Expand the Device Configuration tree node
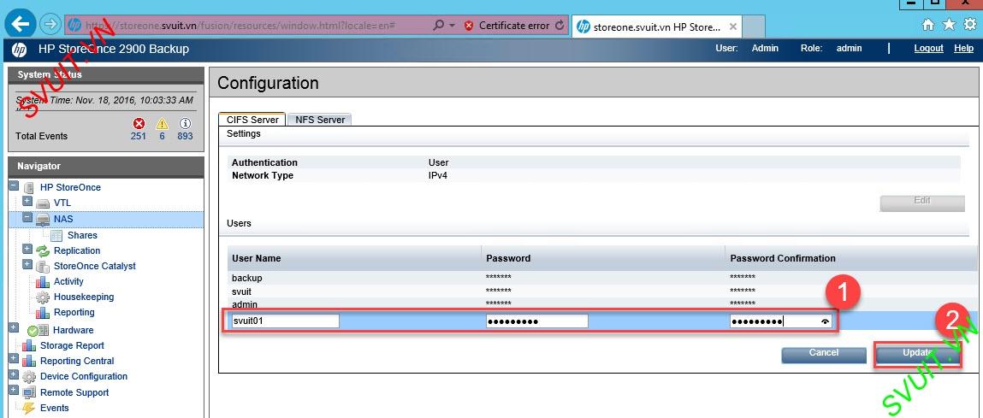Viewport: 983px width, 418px height. [13, 374]
